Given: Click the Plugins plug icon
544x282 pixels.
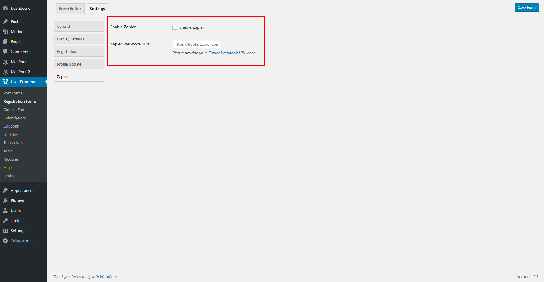Looking at the screenshot, I should (x=5, y=201).
